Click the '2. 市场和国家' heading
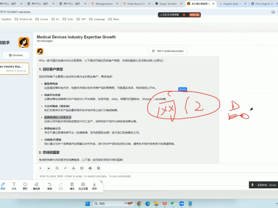 point(49,152)
